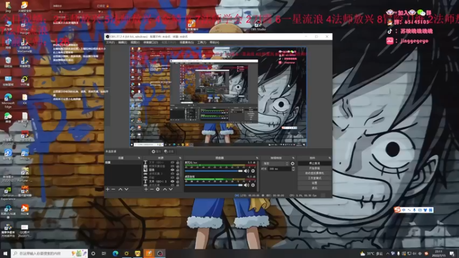The height and width of the screenshot is (258, 459).
Task: Move source up in the sources toolbar
Action: [165, 189]
